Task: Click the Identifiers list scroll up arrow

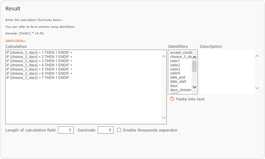Action: pos(194,57)
